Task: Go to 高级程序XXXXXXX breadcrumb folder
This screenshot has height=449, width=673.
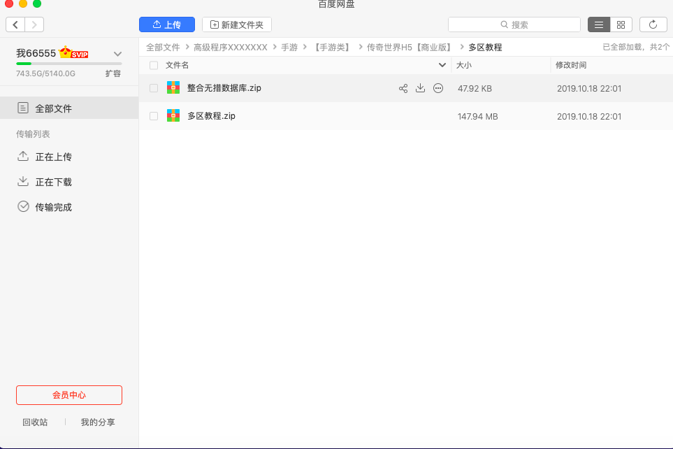Action: (231, 48)
